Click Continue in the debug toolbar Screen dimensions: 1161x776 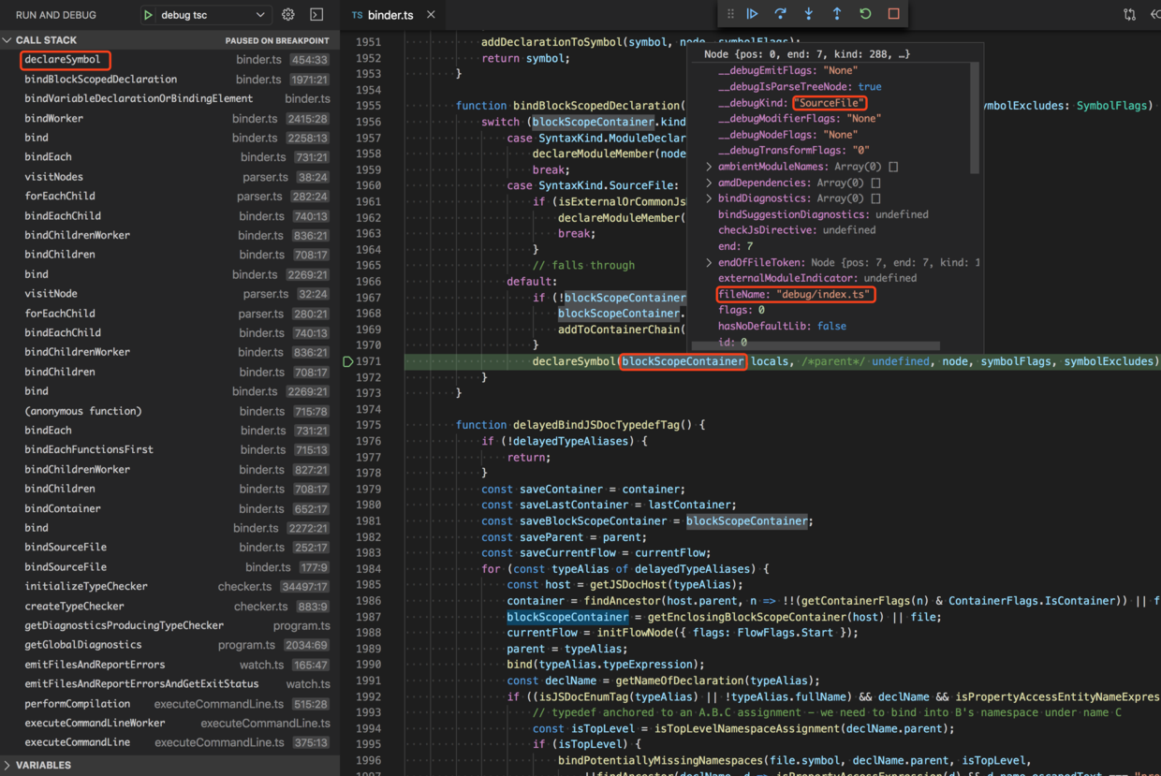(x=752, y=14)
